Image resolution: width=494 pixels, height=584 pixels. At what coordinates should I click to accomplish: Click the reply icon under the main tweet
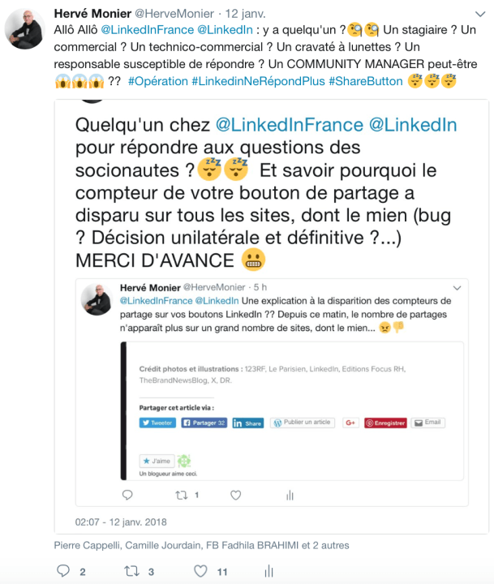[63, 571]
